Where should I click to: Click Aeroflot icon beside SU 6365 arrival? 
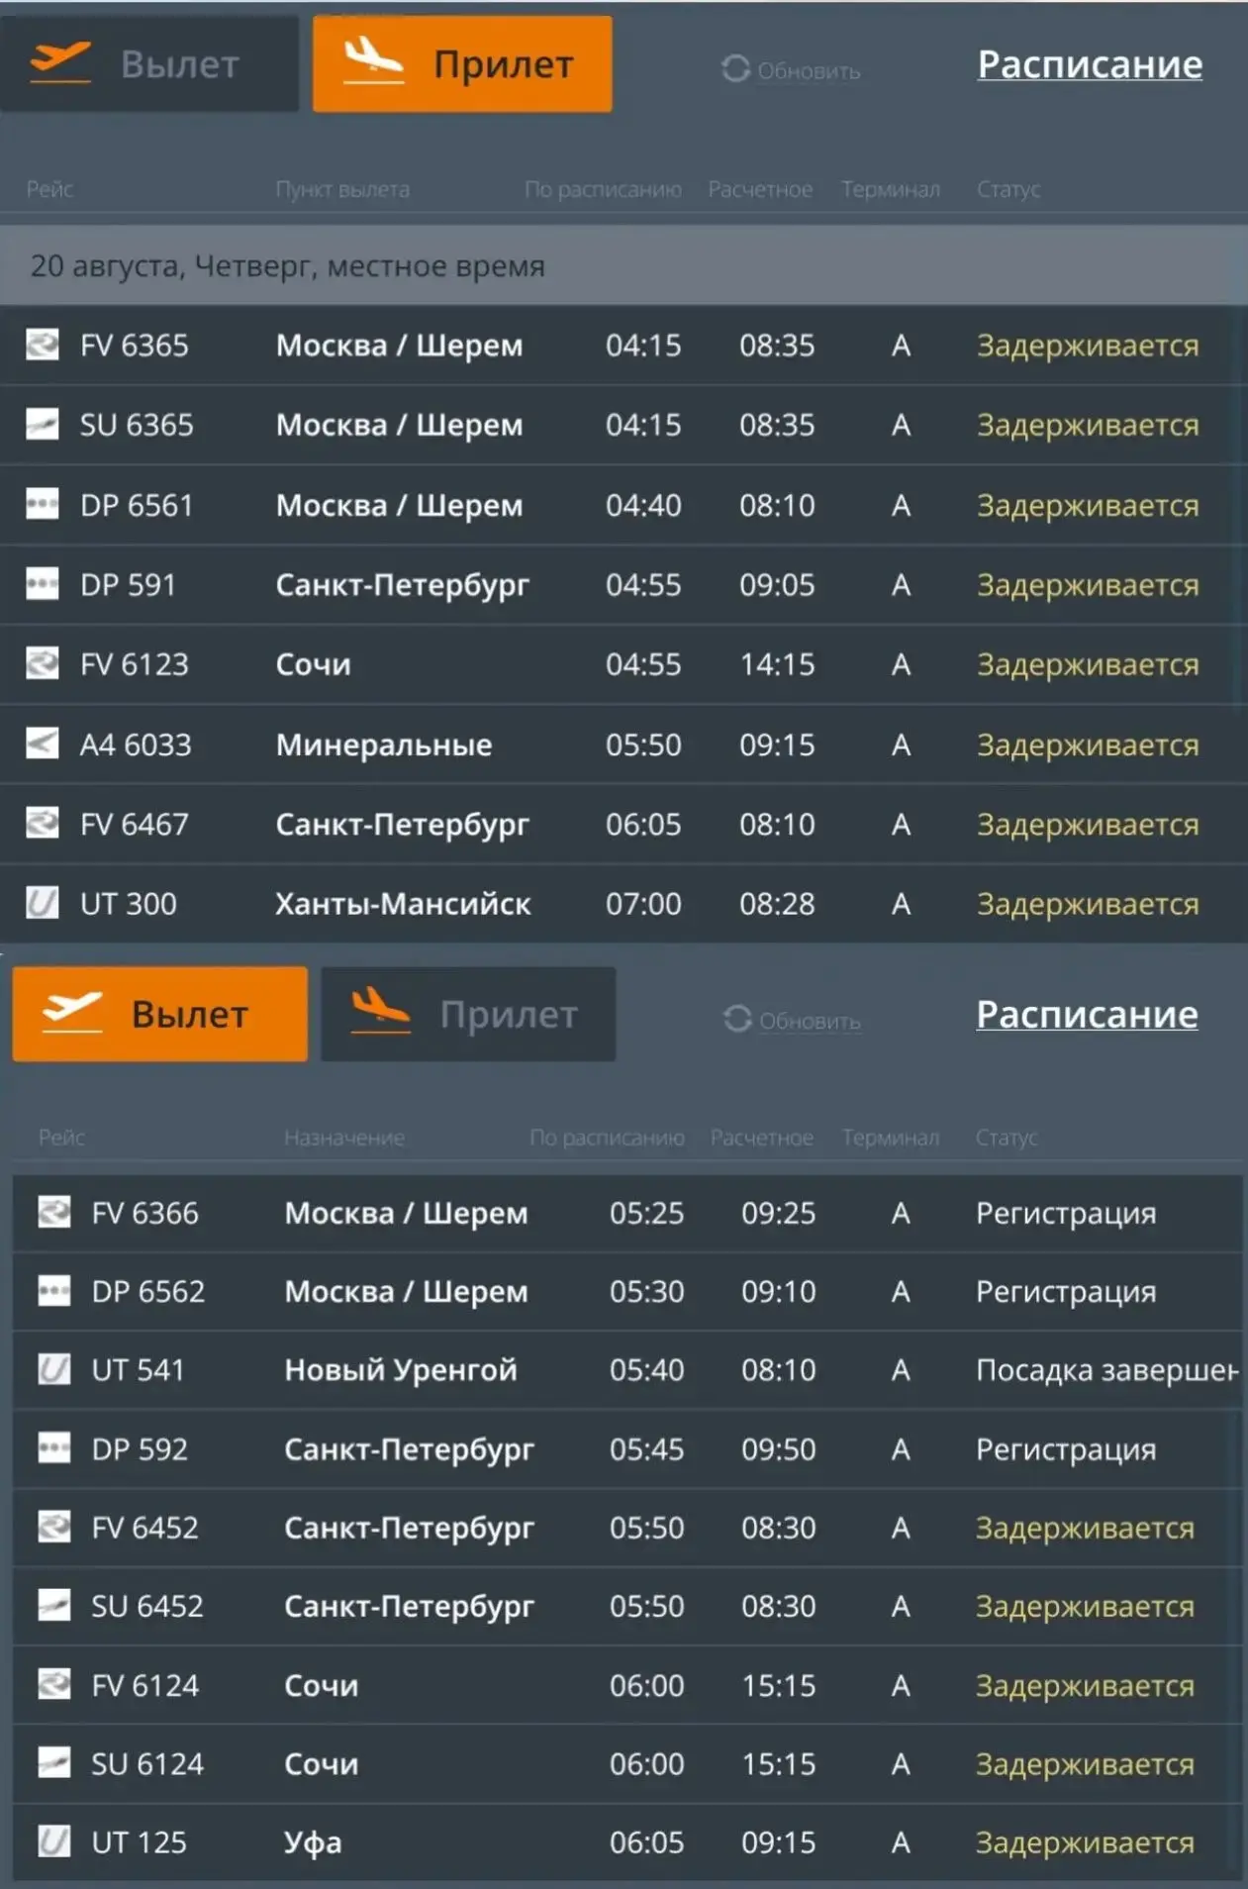click(42, 424)
